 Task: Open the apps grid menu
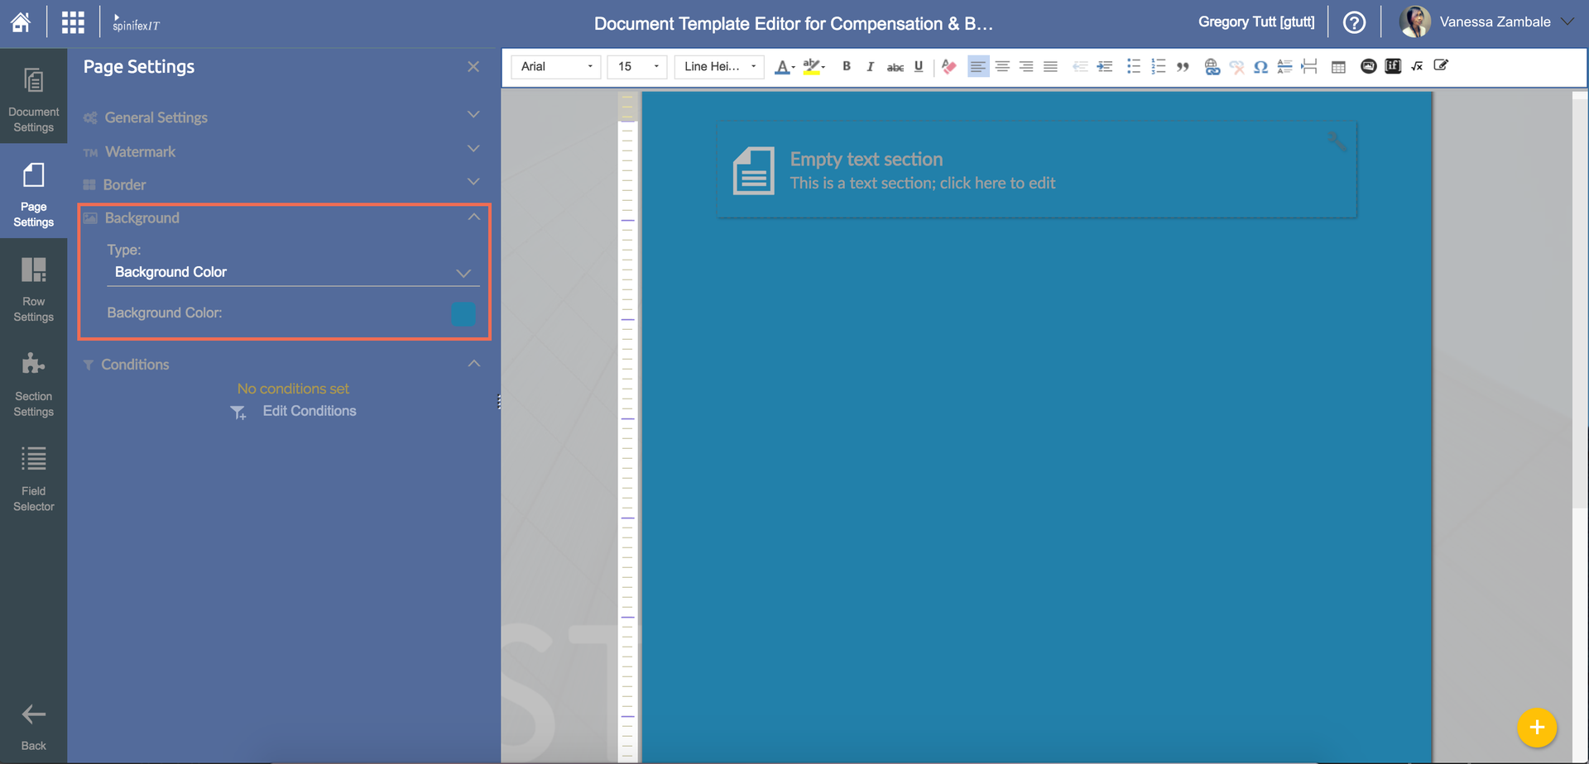73,22
